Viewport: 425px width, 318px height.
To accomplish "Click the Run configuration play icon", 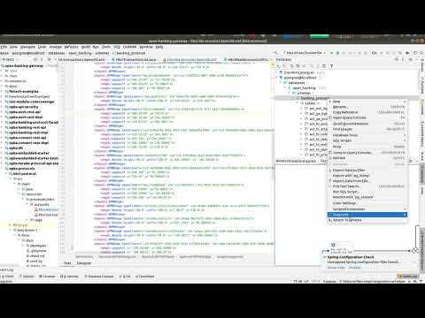I will 331,53.
